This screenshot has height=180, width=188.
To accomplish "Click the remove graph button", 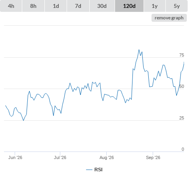I will point(169,18).
